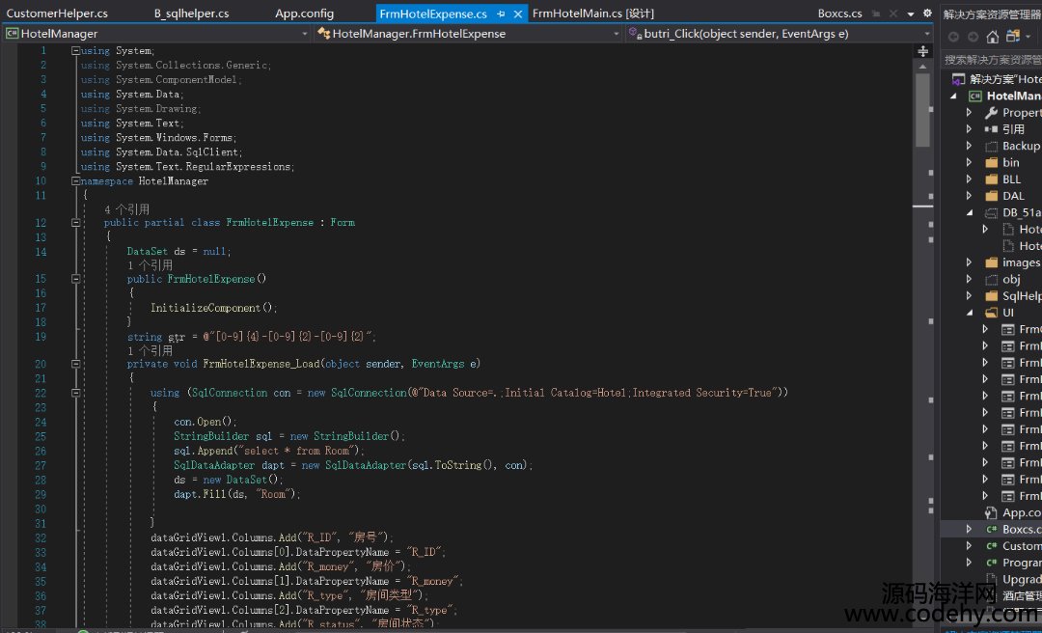The height and width of the screenshot is (633, 1042).
Task: Click the bin folder icon
Action: [x=991, y=163]
